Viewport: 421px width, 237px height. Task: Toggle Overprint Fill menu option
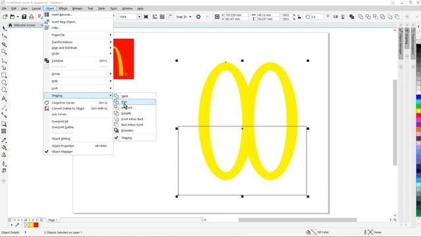(x=78, y=121)
